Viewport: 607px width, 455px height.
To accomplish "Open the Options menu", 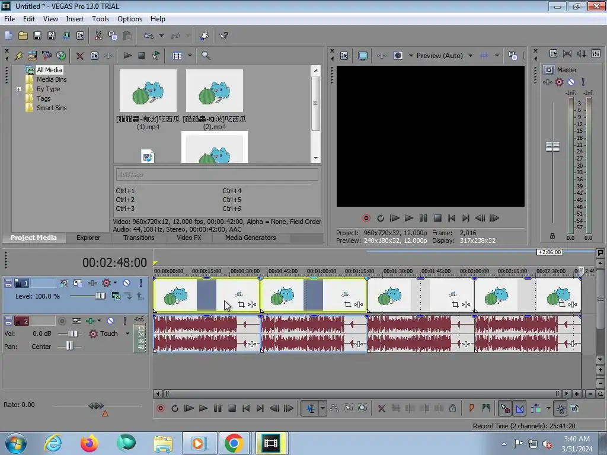I will [130, 19].
